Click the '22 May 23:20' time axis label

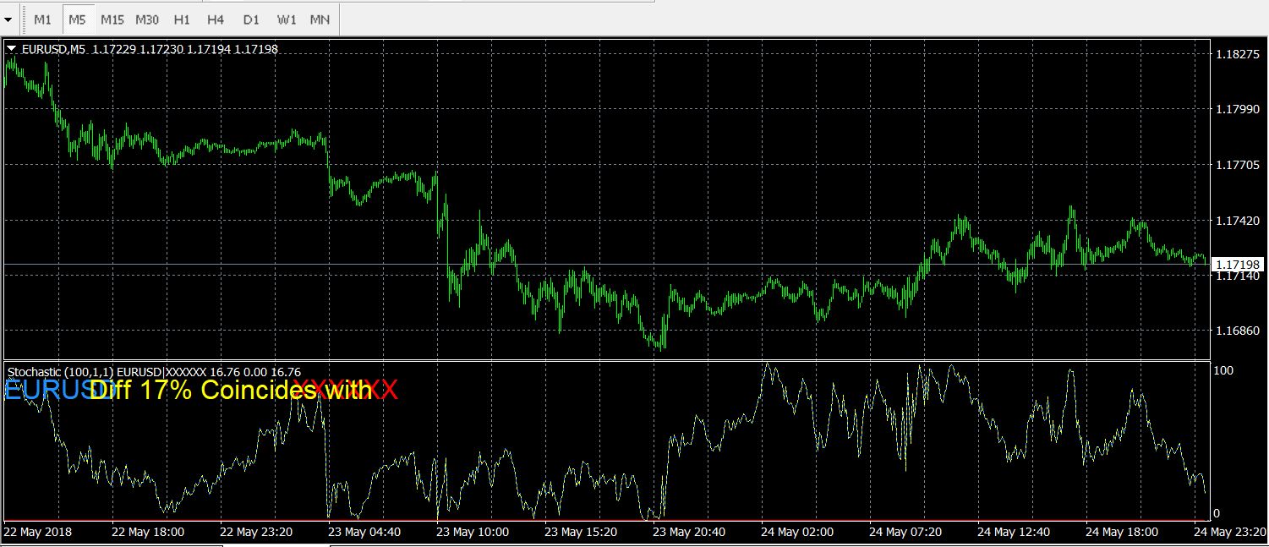[x=256, y=532]
